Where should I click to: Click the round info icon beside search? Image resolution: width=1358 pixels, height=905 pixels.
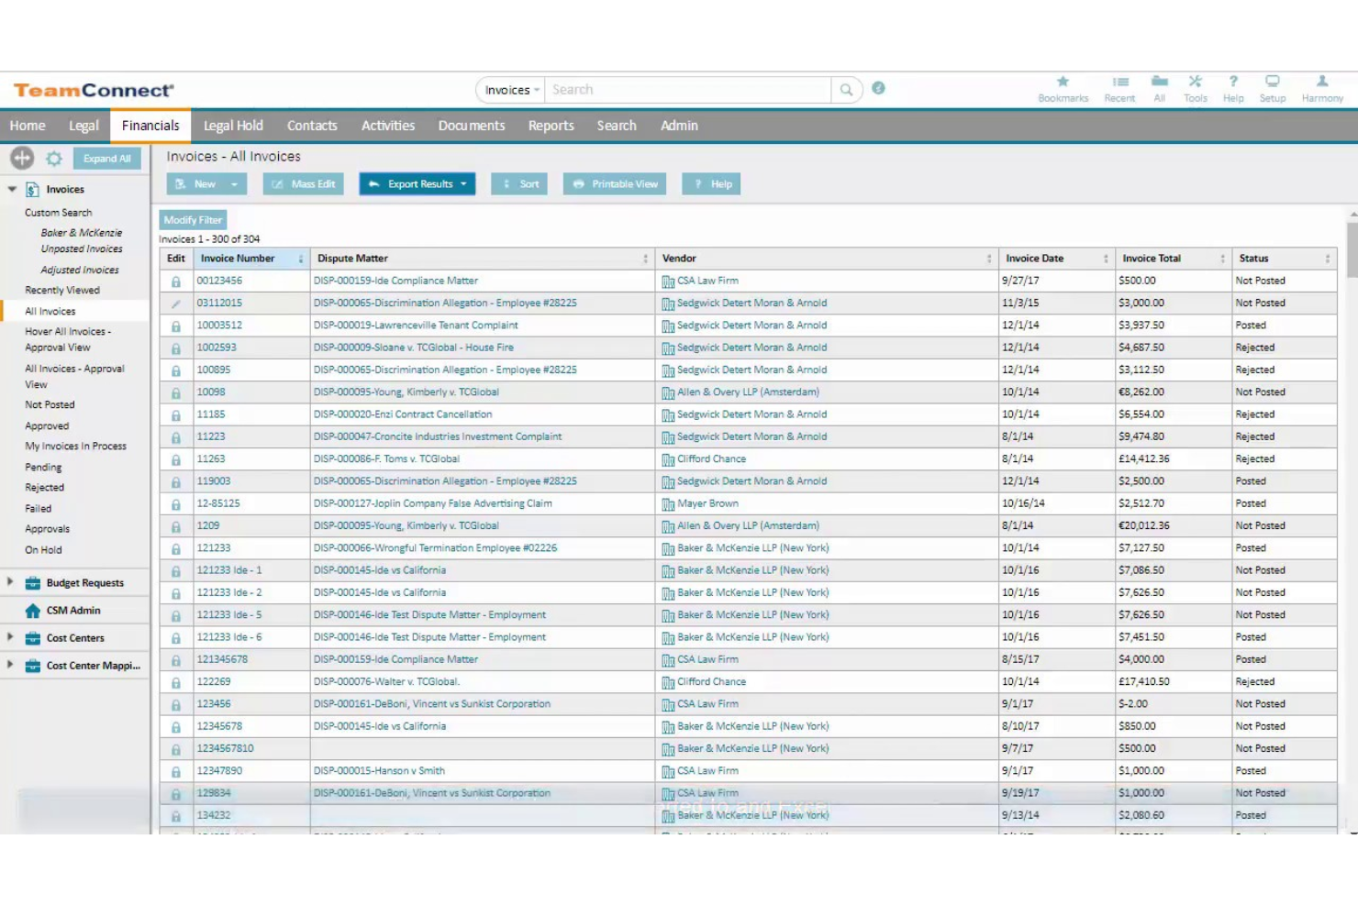(x=878, y=88)
